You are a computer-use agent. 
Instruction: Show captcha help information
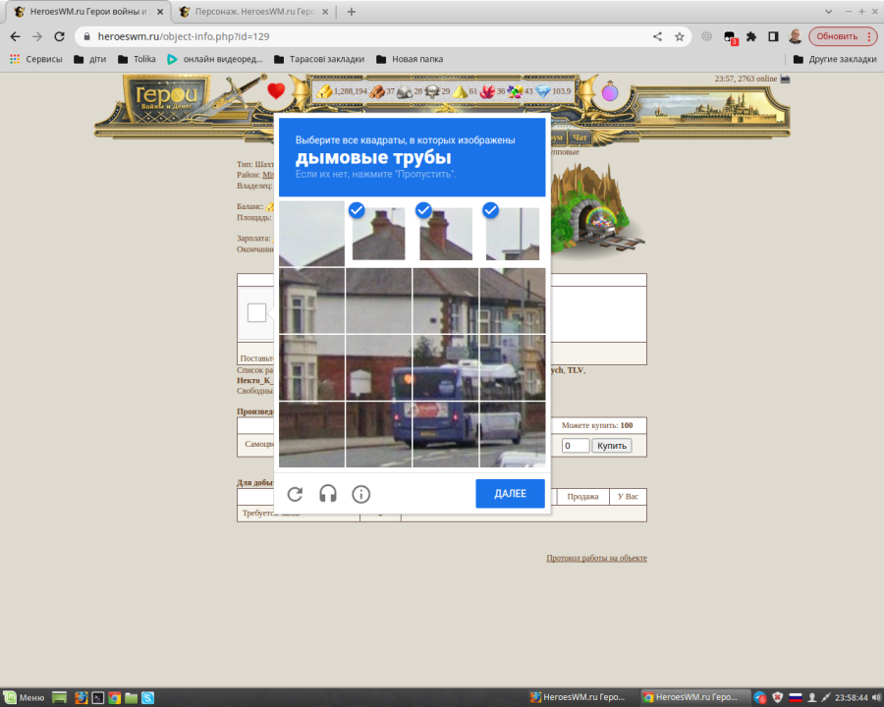click(360, 495)
